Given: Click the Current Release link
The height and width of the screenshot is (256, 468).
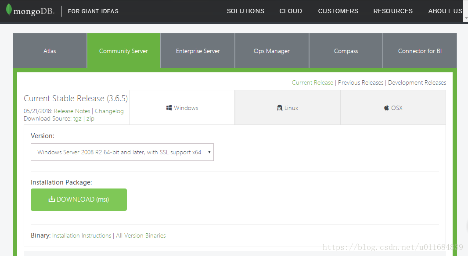Looking at the screenshot, I should tap(313, 82).
